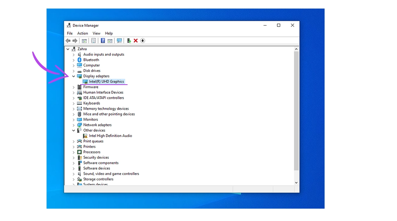
Task: Select the Disk drives label
Action: (x=91, y=71)
